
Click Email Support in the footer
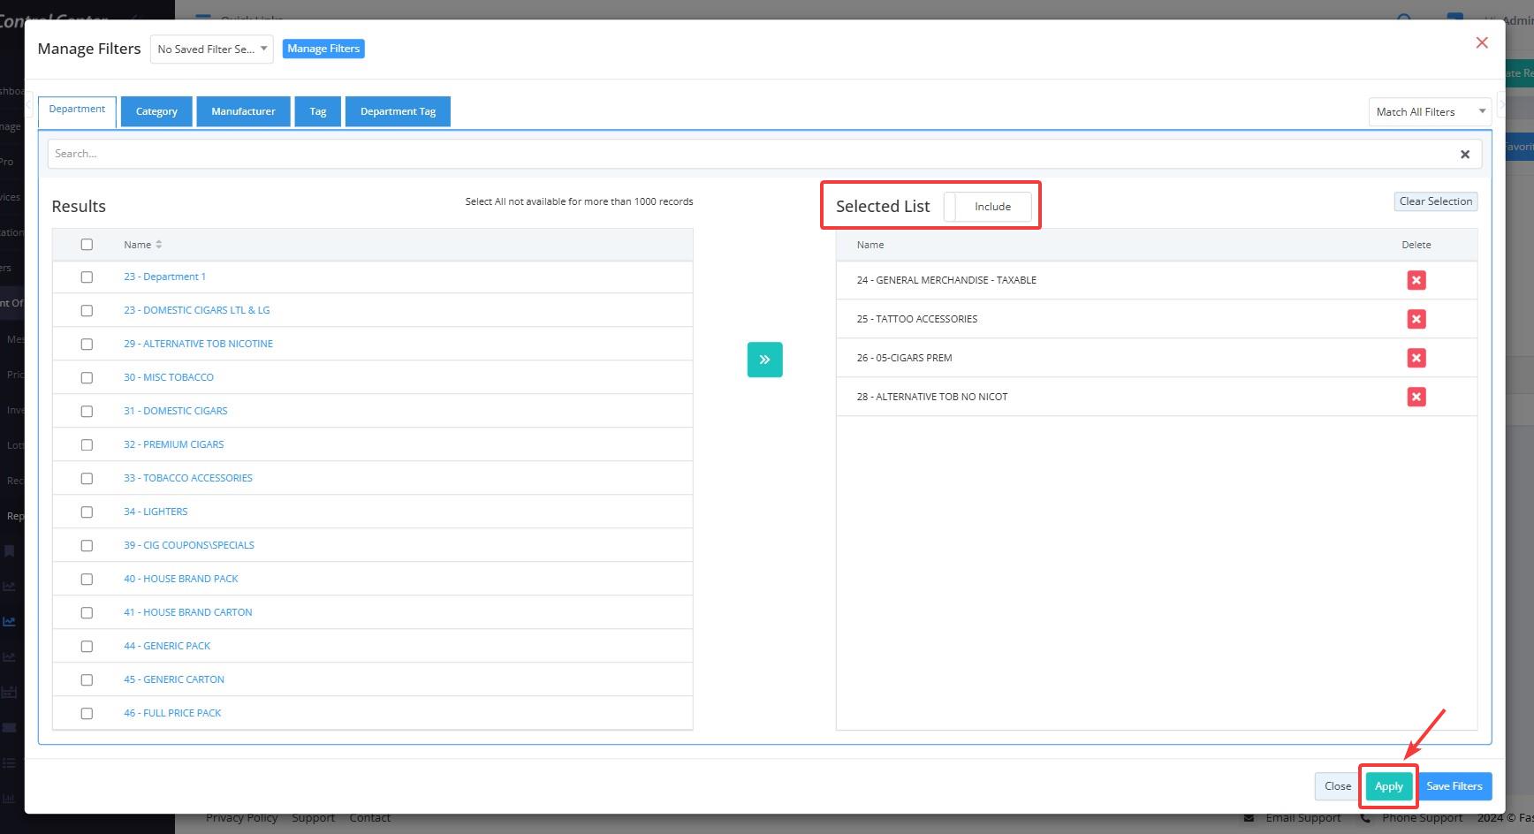tap(1302, 818)
